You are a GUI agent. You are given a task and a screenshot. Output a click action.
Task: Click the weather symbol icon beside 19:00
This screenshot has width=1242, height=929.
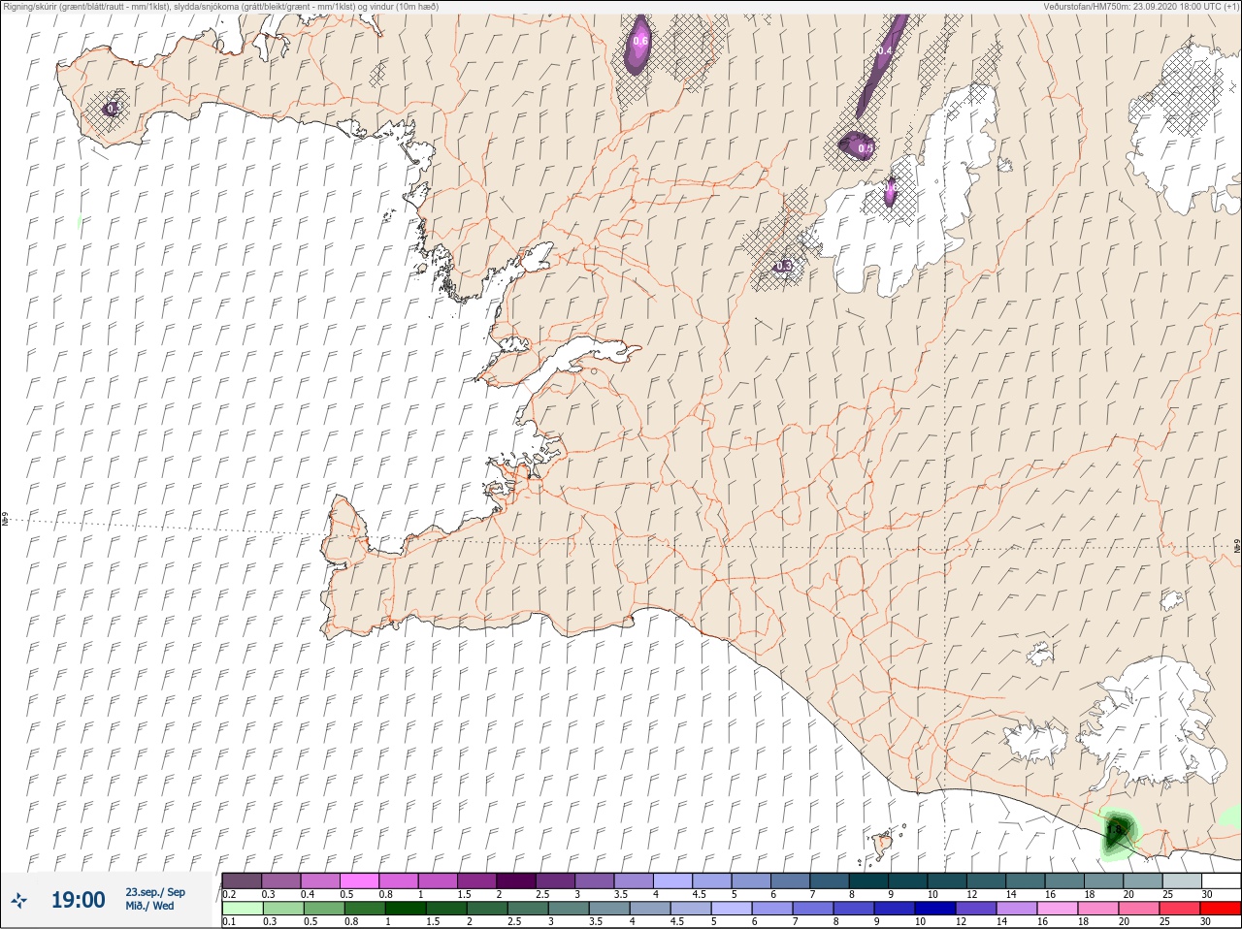pyautogui.click(x=19, y=900)
